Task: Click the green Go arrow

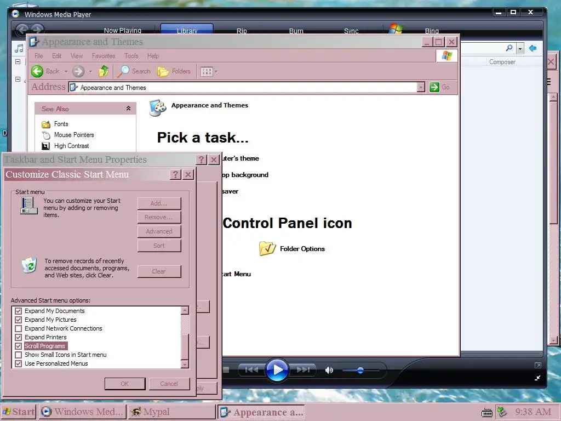Action: [434, 87]
